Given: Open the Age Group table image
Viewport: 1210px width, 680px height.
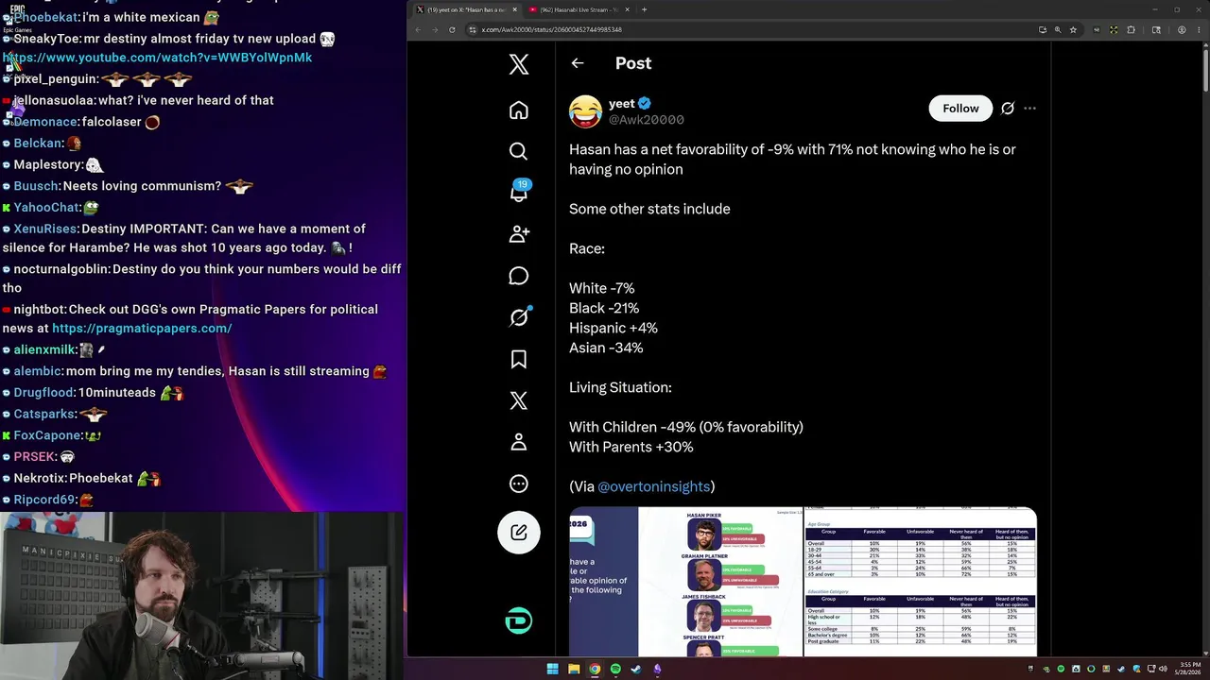Looking at the screenshot, I should coord(920,582).
